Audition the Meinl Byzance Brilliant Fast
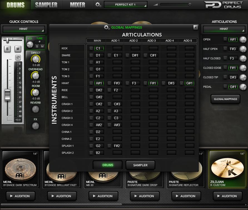The height and width of the screenshot is (210, 248). point(62,196)
